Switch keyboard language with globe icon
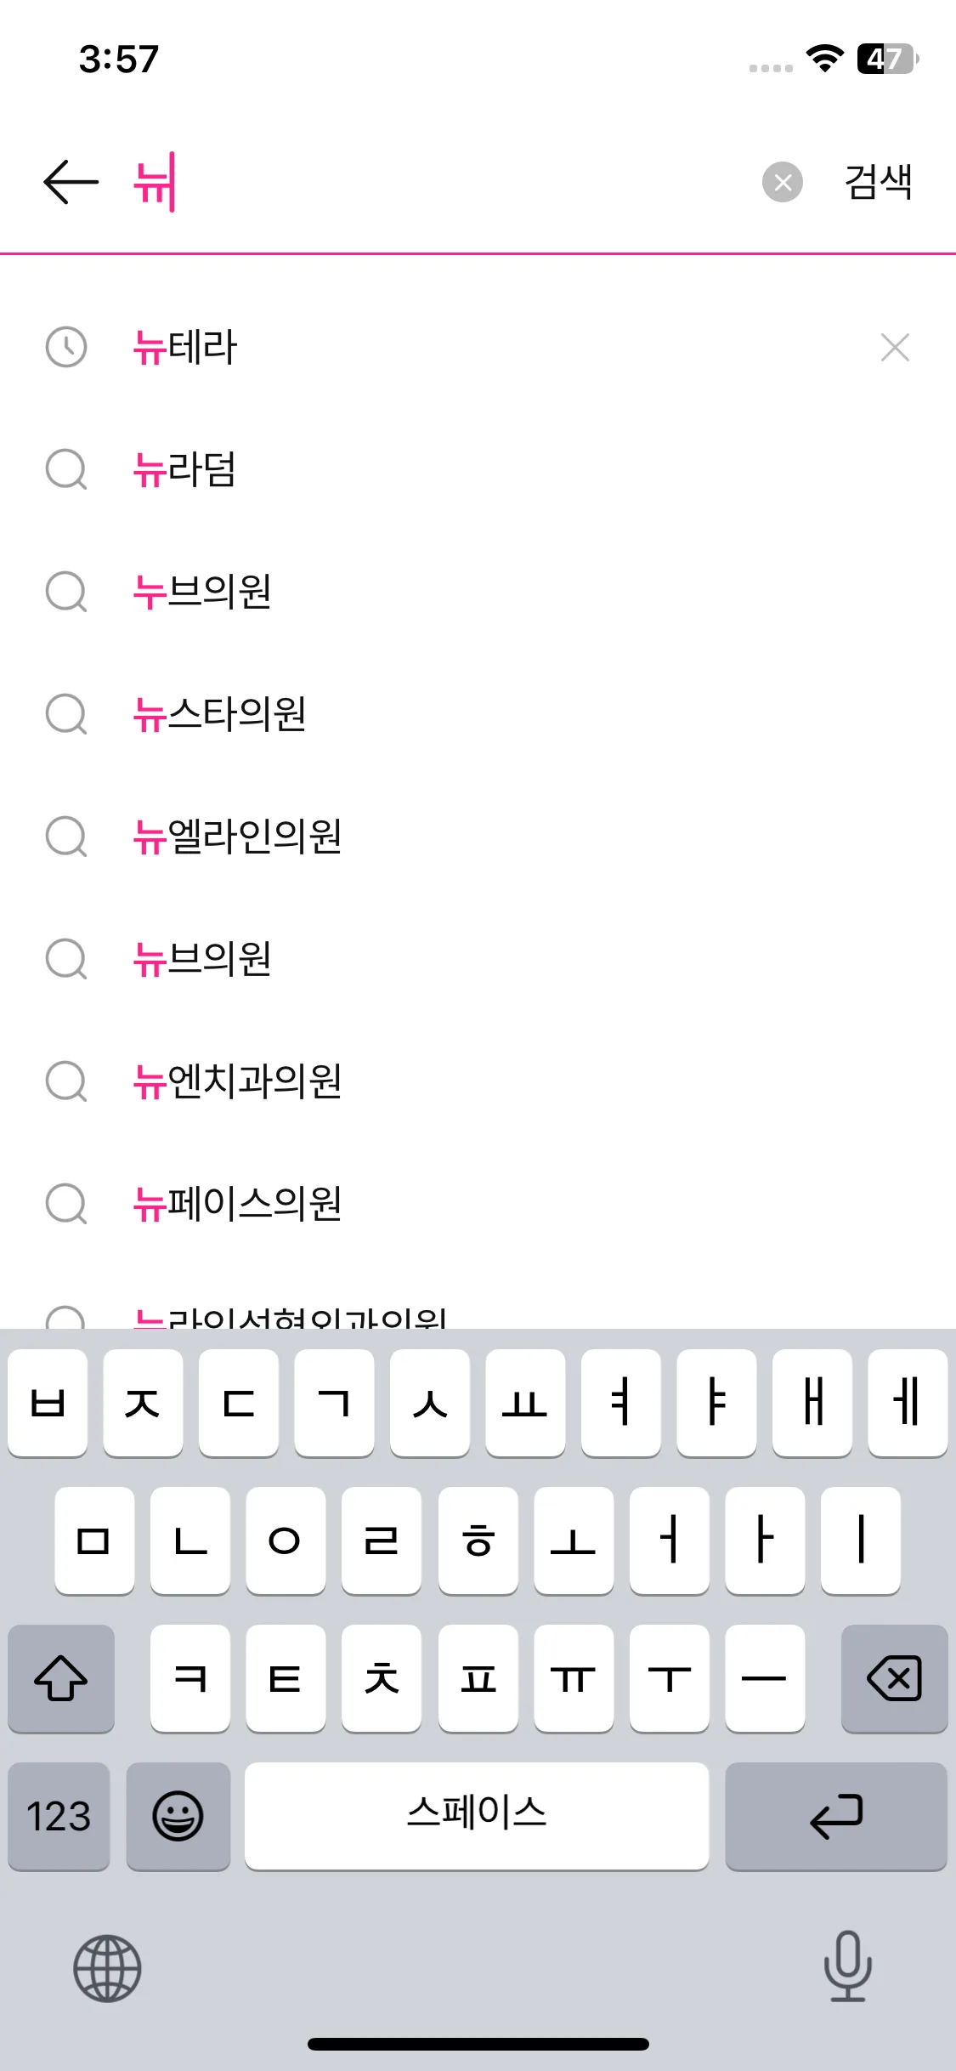The height and width of the screenshot is (2071, 956). (107, 1968)
